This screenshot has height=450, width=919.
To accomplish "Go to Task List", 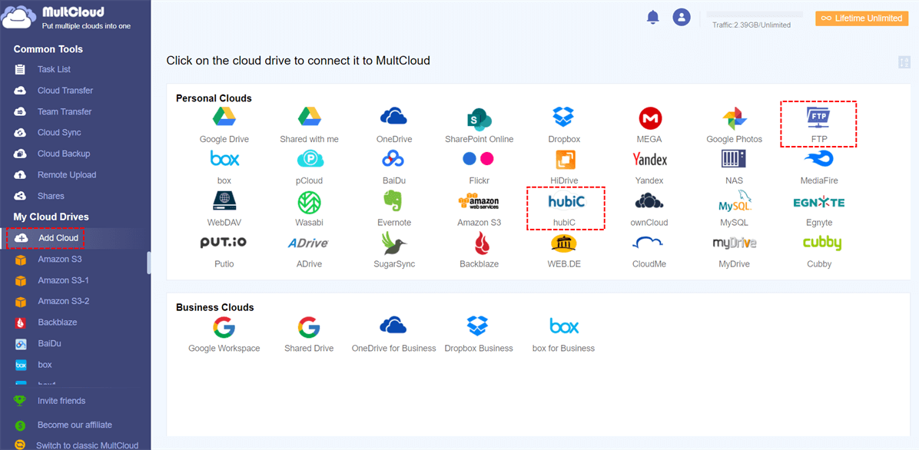I will point(54,69).
